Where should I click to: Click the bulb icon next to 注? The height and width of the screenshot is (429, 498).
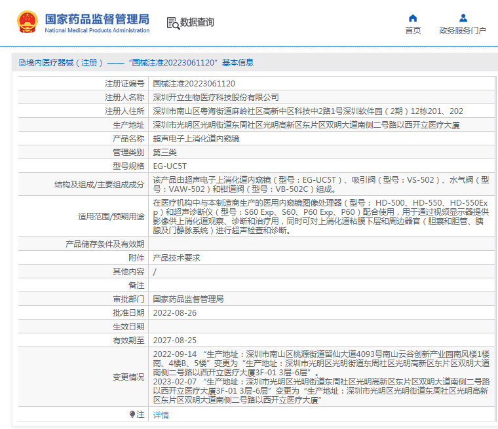pos(132,414)
